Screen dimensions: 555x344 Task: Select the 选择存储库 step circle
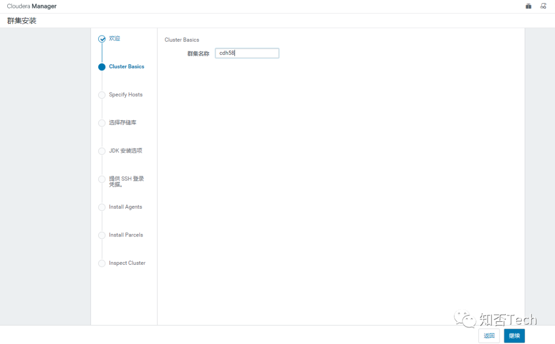(x=102, y=123)
